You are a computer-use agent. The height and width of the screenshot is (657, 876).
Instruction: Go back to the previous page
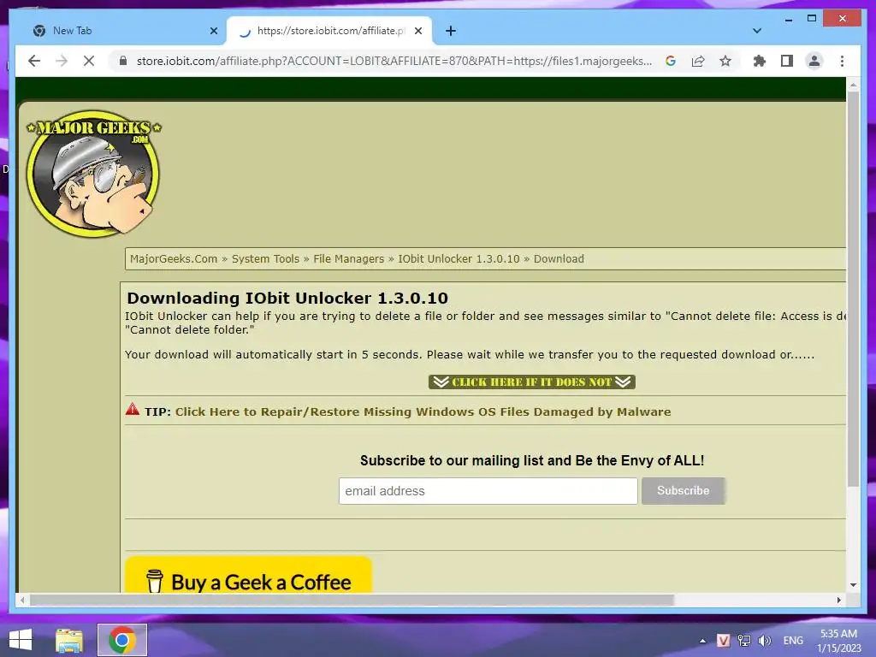tap(34, 61)
